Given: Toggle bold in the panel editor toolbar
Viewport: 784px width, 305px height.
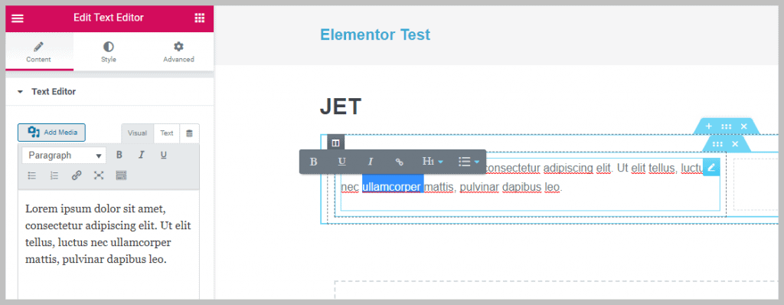Looking at the screenshot, I should pos(119,156).
